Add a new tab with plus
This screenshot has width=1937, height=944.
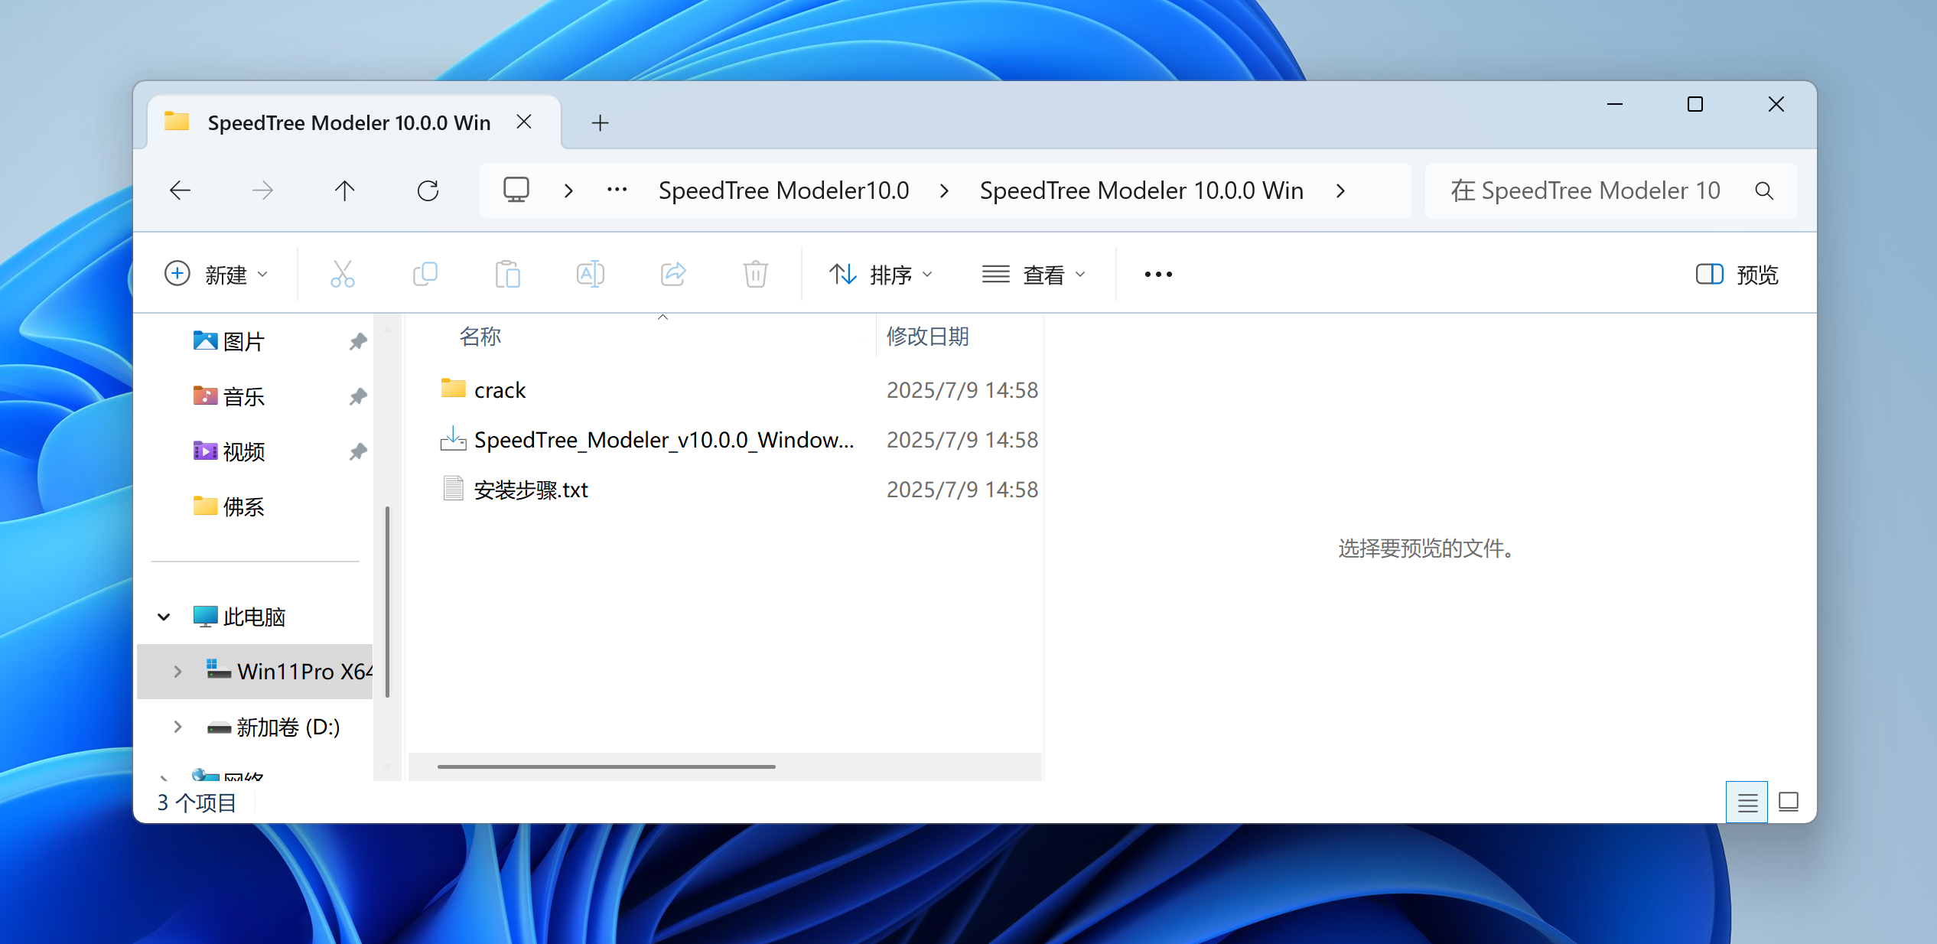click(x=601, y=122)
